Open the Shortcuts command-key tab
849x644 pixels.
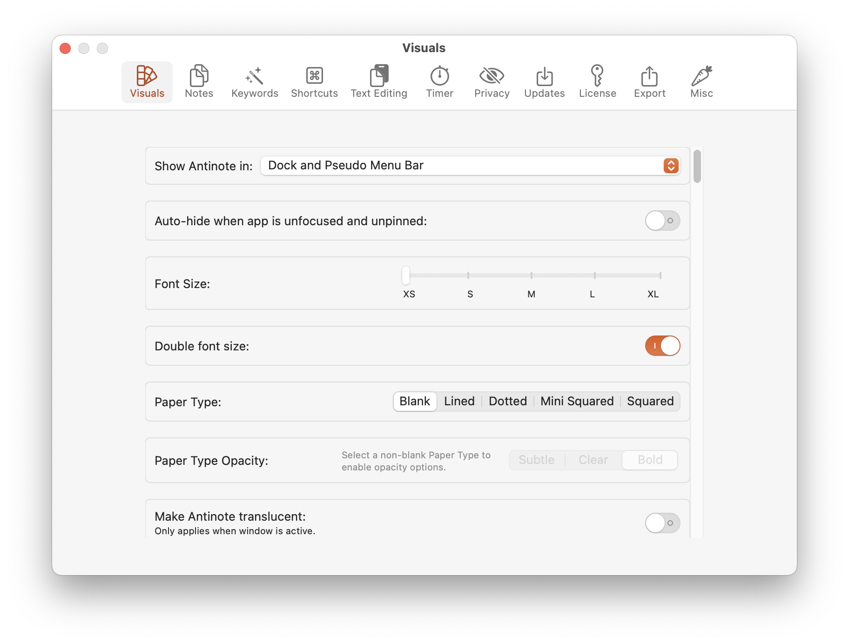coord(314,82)
